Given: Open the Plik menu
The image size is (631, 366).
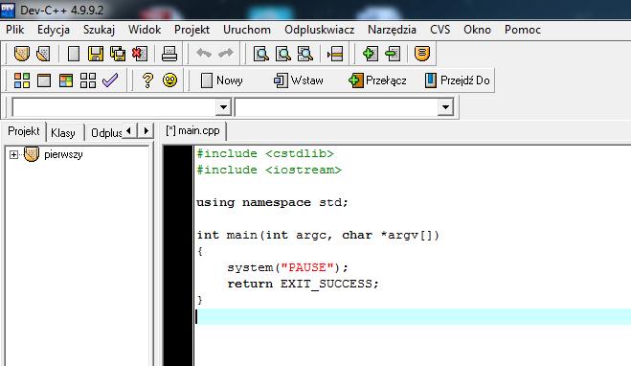Looking at the screenshot, I should 15,30.
